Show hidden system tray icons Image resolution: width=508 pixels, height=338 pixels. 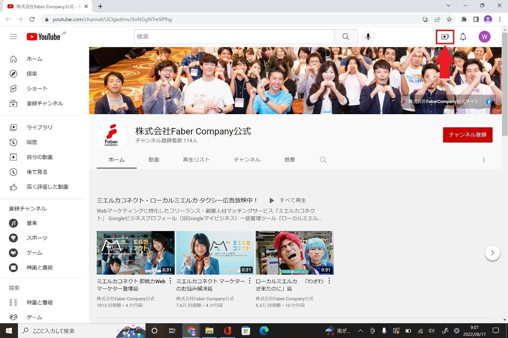[360, 331]
